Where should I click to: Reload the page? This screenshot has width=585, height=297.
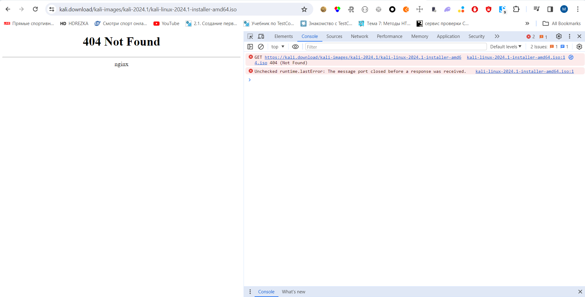35,9
